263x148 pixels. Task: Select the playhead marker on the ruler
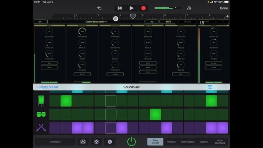(x=133, y=16)
